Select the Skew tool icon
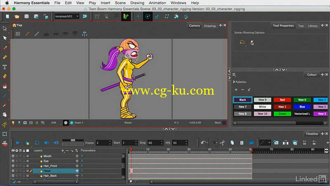330x186 pixels. pos(167,17)
